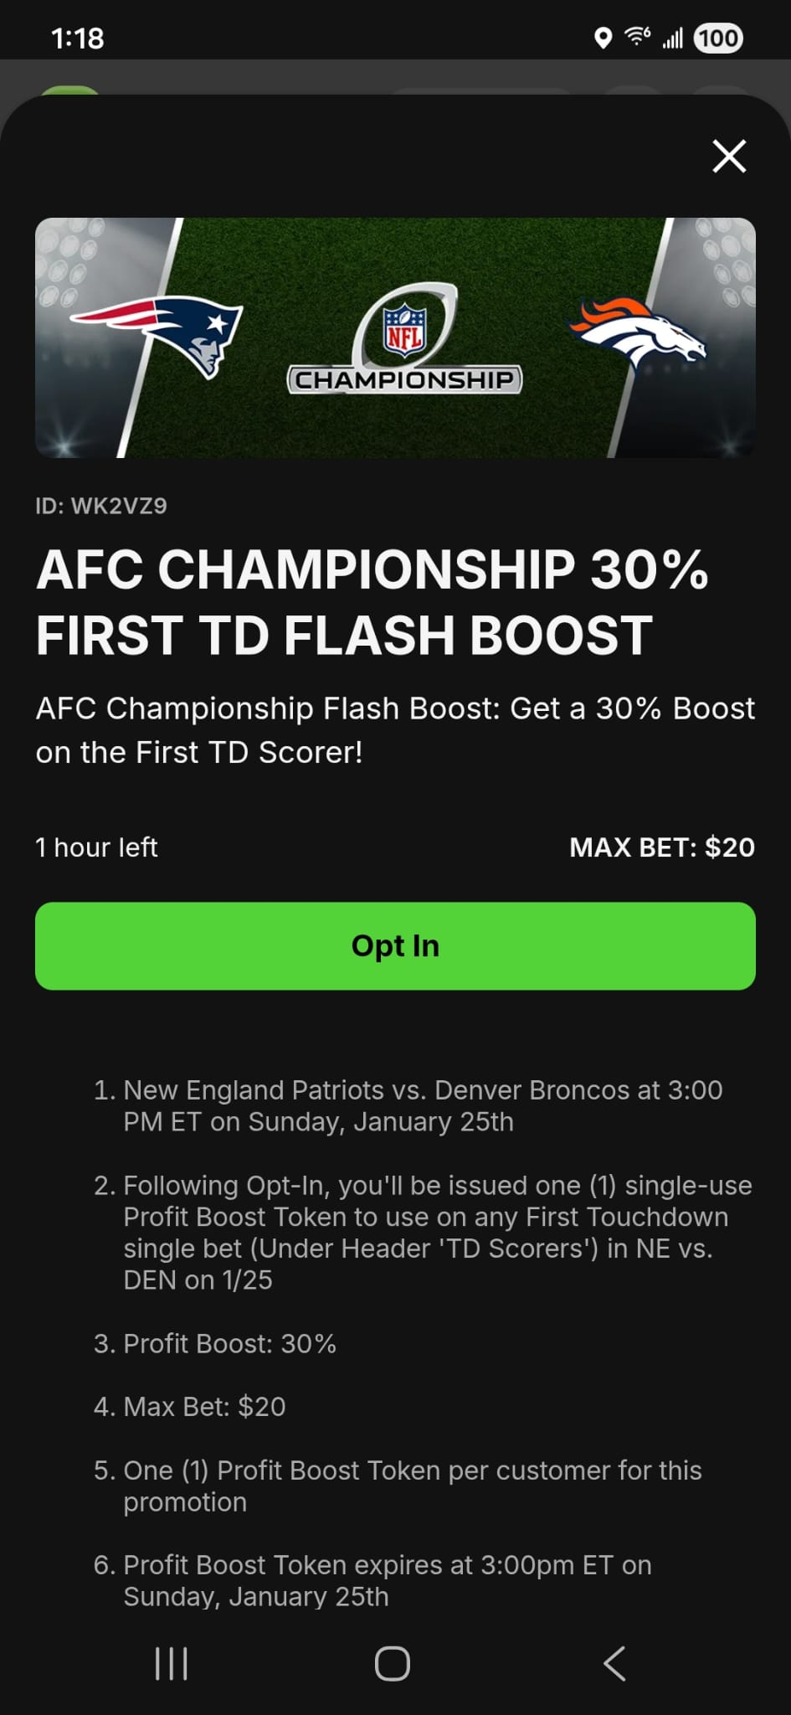The width and height of the screenshot is (791, 1715).
Task: Tap the location pin status icon
Action: (x=602, y=38)
